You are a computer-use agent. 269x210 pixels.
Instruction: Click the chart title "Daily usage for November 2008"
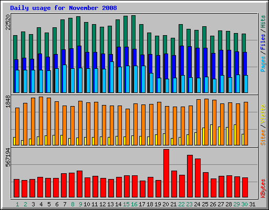pyautogui.click(x=64, y=8)
